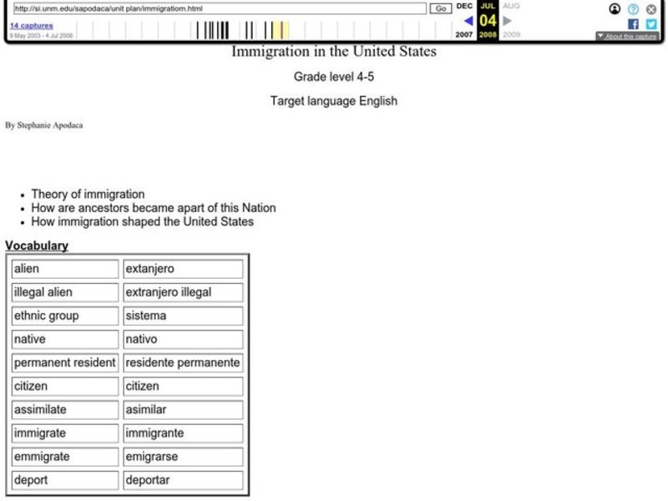This screenshot has width=668, height=501.
Task: Select the Vocabulary heading
Action: coord(36,245)
